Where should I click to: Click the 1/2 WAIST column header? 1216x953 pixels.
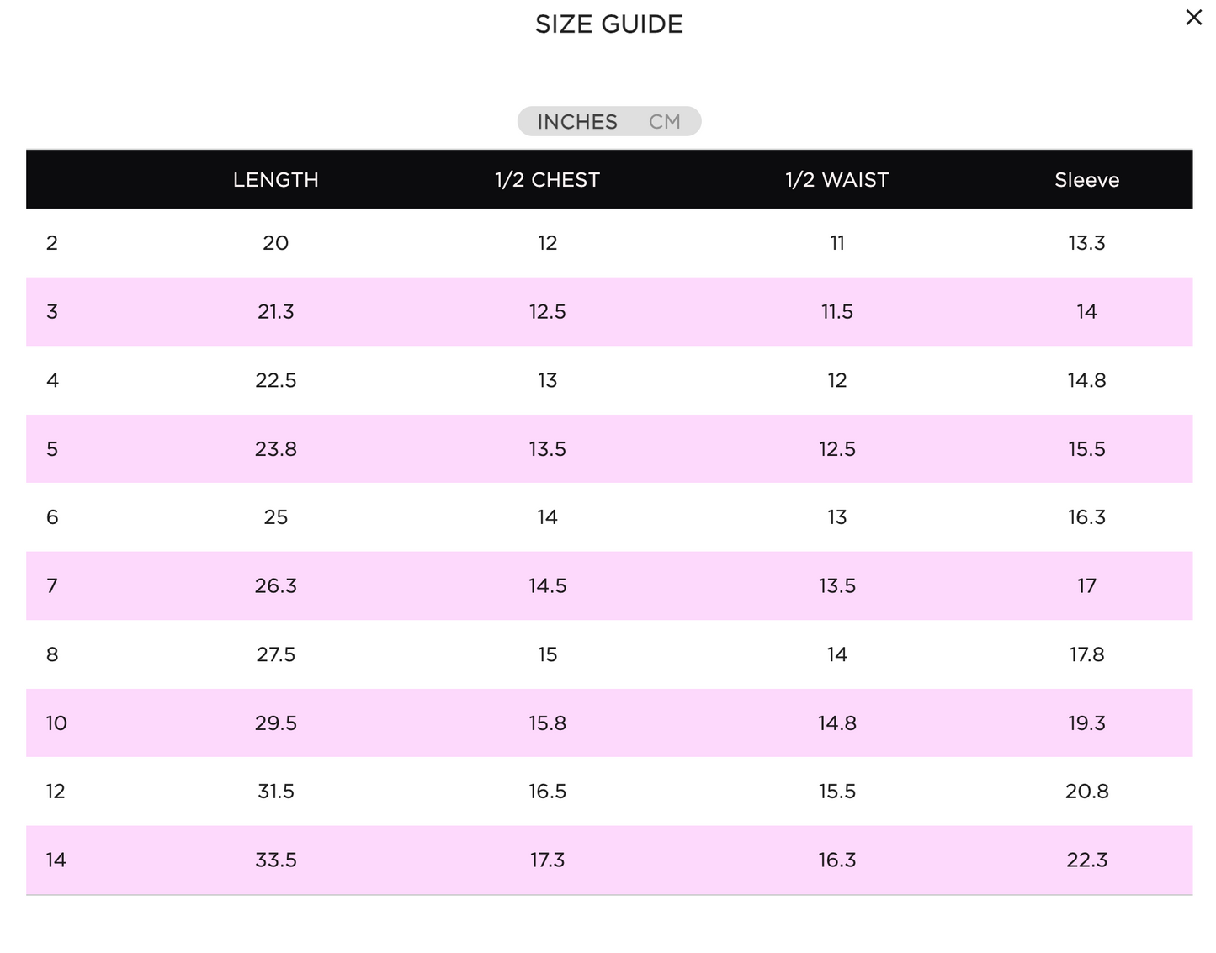(x=836, y=180)
